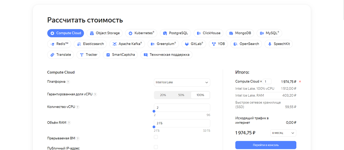Image resolution: width=344 pixels, height=150 pixels.
Task: Click the Tracker service label
Action: (91, 55)
